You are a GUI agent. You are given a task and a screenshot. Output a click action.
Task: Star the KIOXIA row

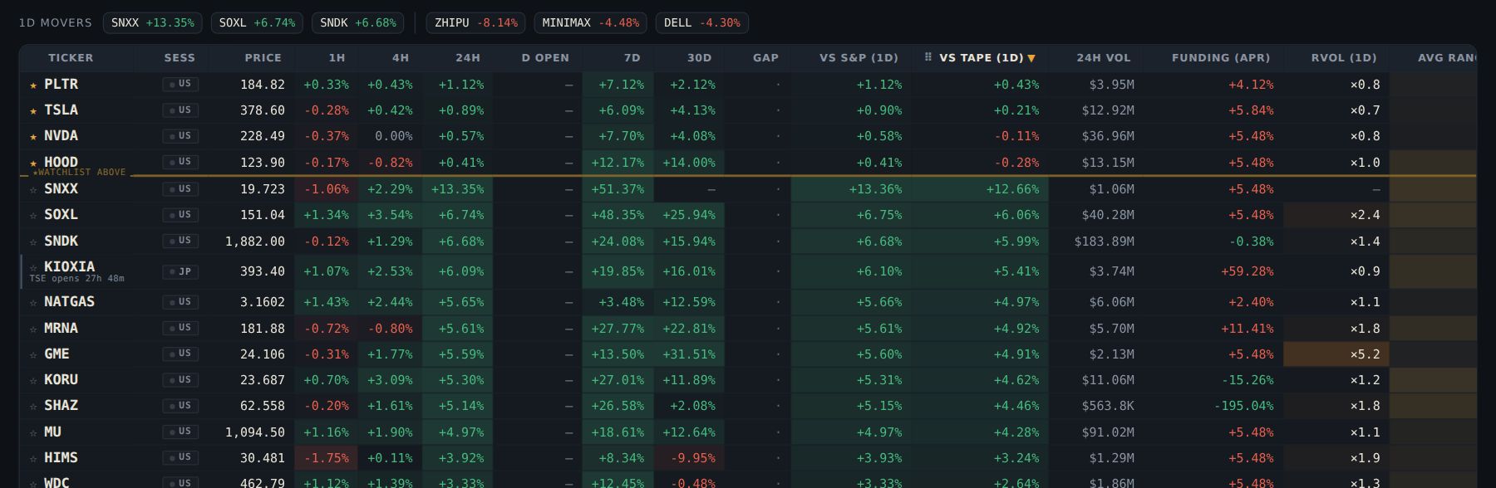[33, 267]
